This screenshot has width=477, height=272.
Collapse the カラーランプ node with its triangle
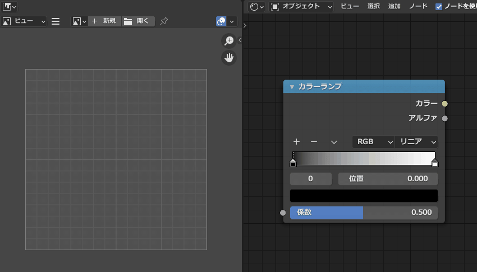[292, 87]
